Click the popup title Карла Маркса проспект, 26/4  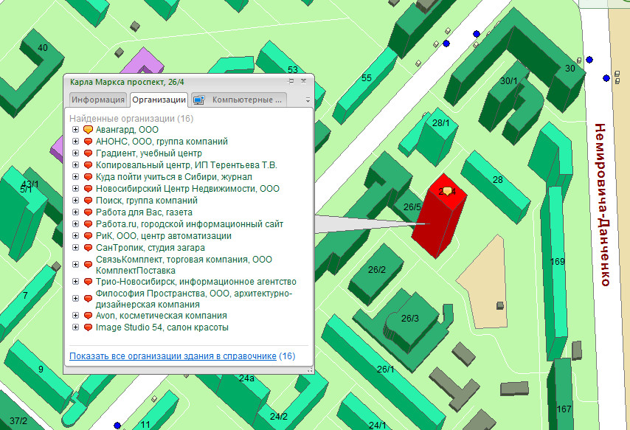[127, 82]
